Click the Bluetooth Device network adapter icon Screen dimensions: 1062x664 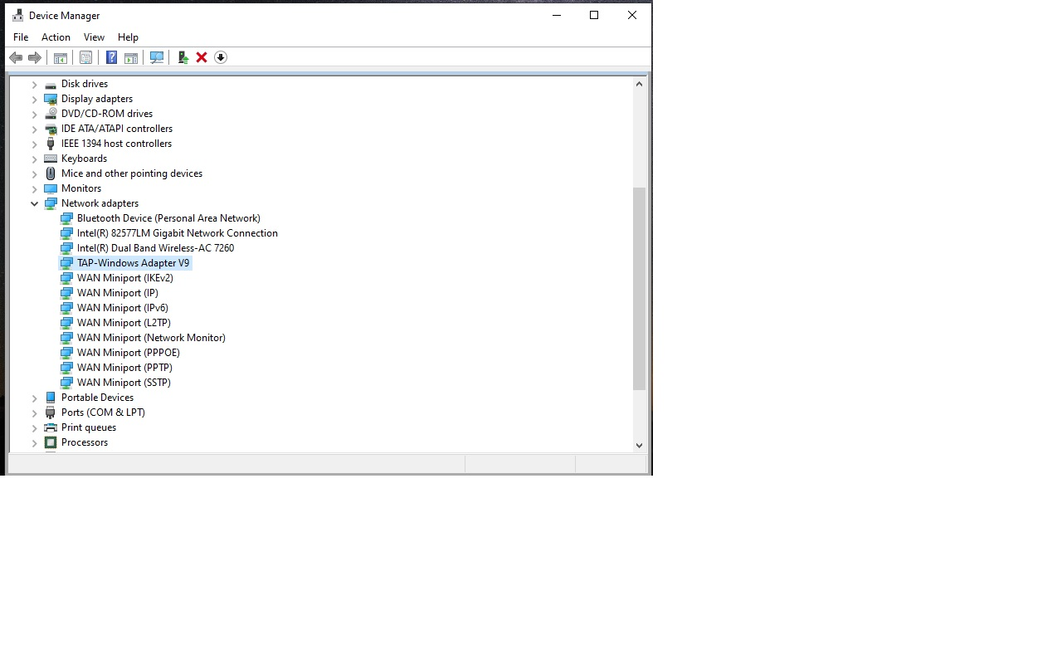(66, 218)
